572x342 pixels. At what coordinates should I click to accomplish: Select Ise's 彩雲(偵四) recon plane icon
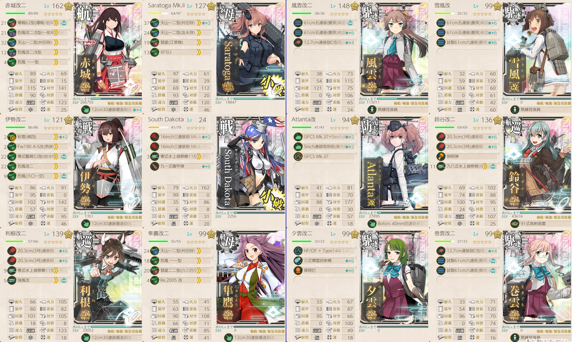[x=12, y=137]
